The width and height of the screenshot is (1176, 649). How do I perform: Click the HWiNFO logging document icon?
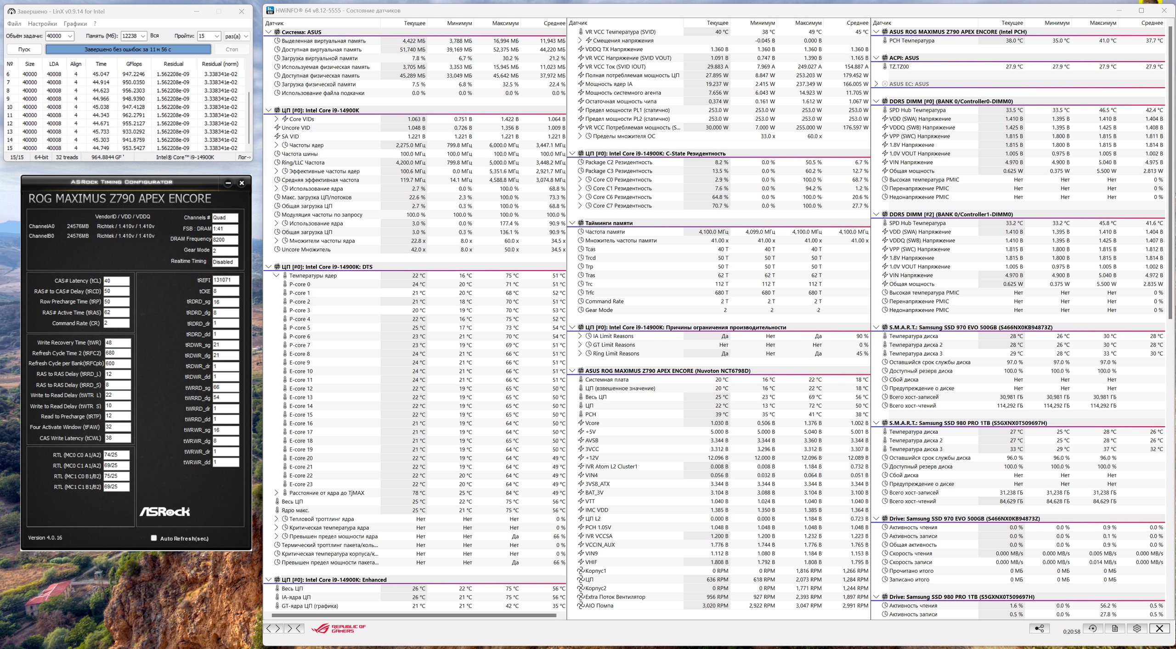(x=1114, y=628)
